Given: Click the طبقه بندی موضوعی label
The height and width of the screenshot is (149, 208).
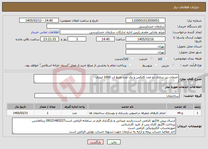Looking at the screenshot, I should click(188, 58).
